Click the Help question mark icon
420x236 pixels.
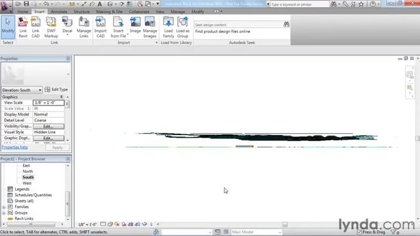pyautogui.click(x=373, y=4)
